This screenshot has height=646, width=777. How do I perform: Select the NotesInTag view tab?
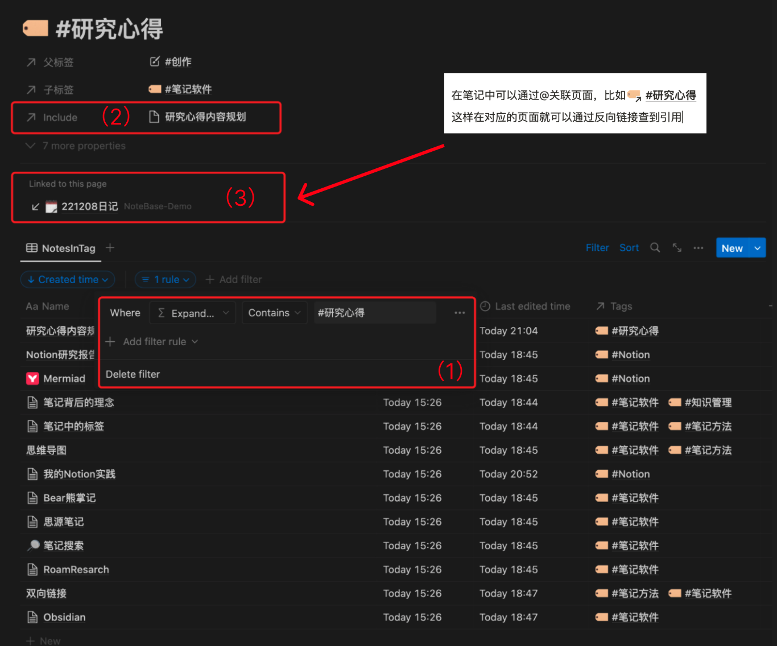pyautogui.click(x=61, y=249)
